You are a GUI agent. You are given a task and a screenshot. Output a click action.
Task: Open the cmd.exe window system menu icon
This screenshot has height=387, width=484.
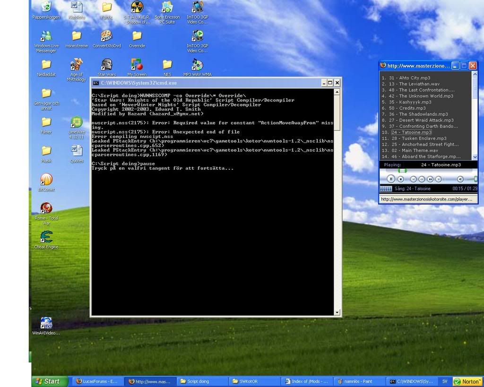click(x=95, y=83)
